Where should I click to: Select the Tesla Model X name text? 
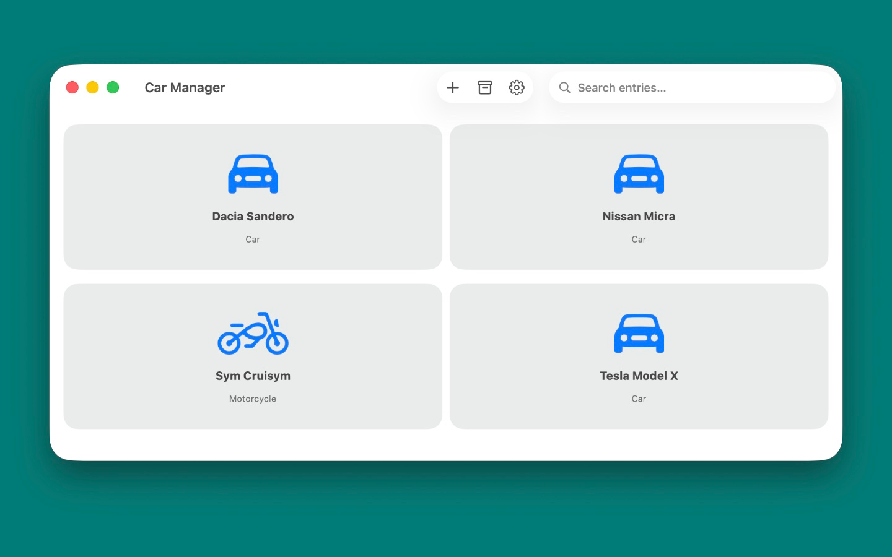click(639, 376)
